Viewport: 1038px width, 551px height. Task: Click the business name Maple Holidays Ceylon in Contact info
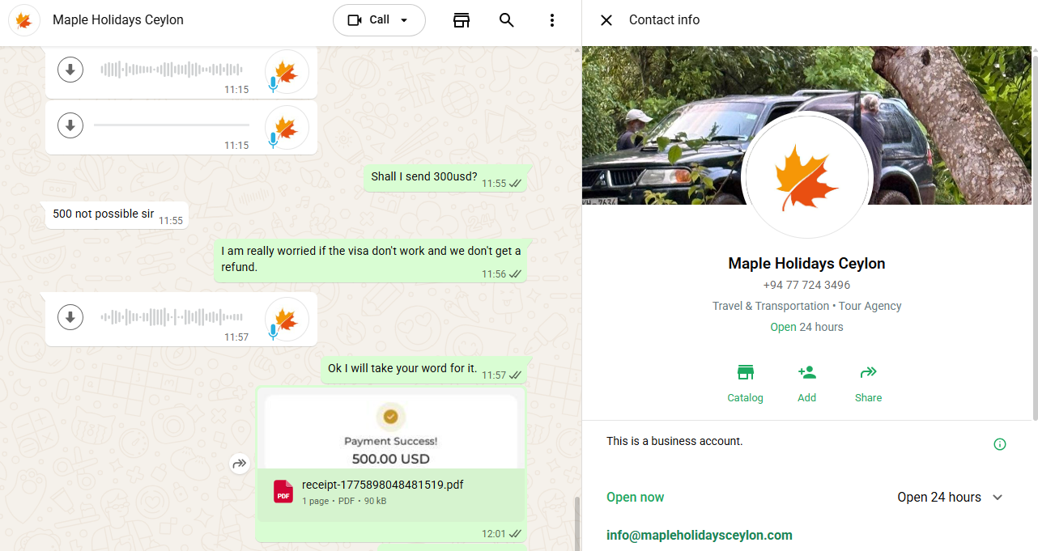coord(806,264)
